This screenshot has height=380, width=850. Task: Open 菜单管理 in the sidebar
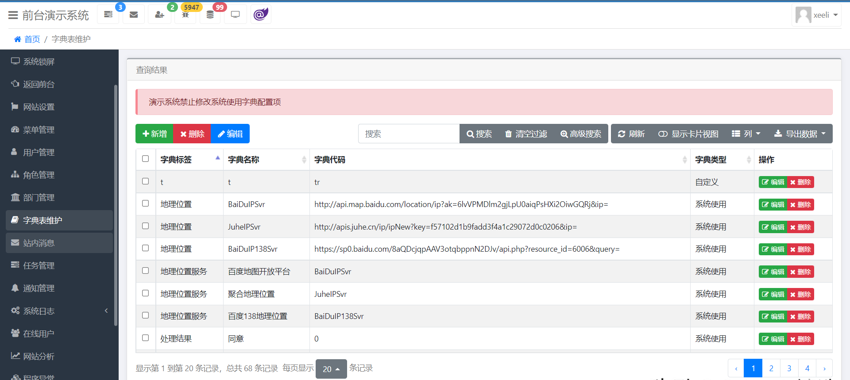pyautogui.click(x=59, y=130)
